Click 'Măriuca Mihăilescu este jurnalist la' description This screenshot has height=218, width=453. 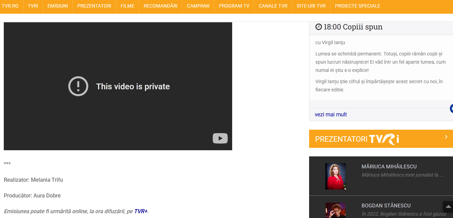[403, 175]
